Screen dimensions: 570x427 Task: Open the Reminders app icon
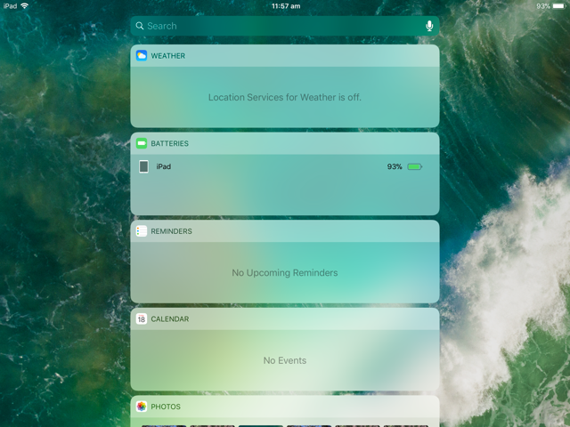[x=142, y=231]
